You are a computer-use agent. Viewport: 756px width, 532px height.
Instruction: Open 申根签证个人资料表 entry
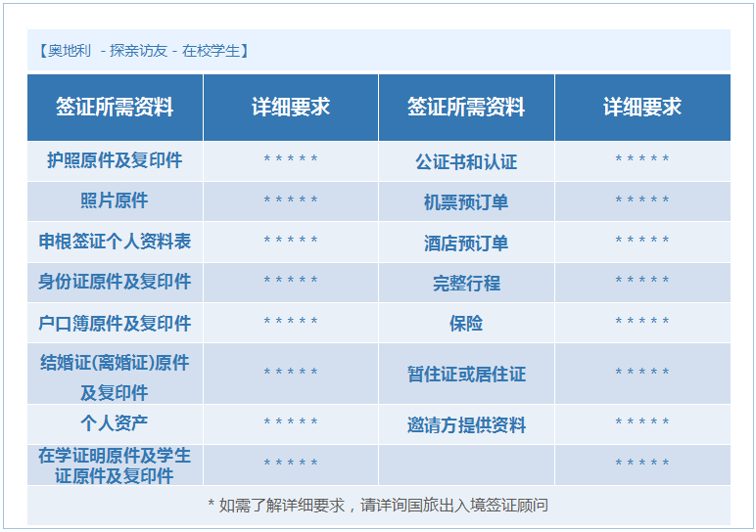115,241
